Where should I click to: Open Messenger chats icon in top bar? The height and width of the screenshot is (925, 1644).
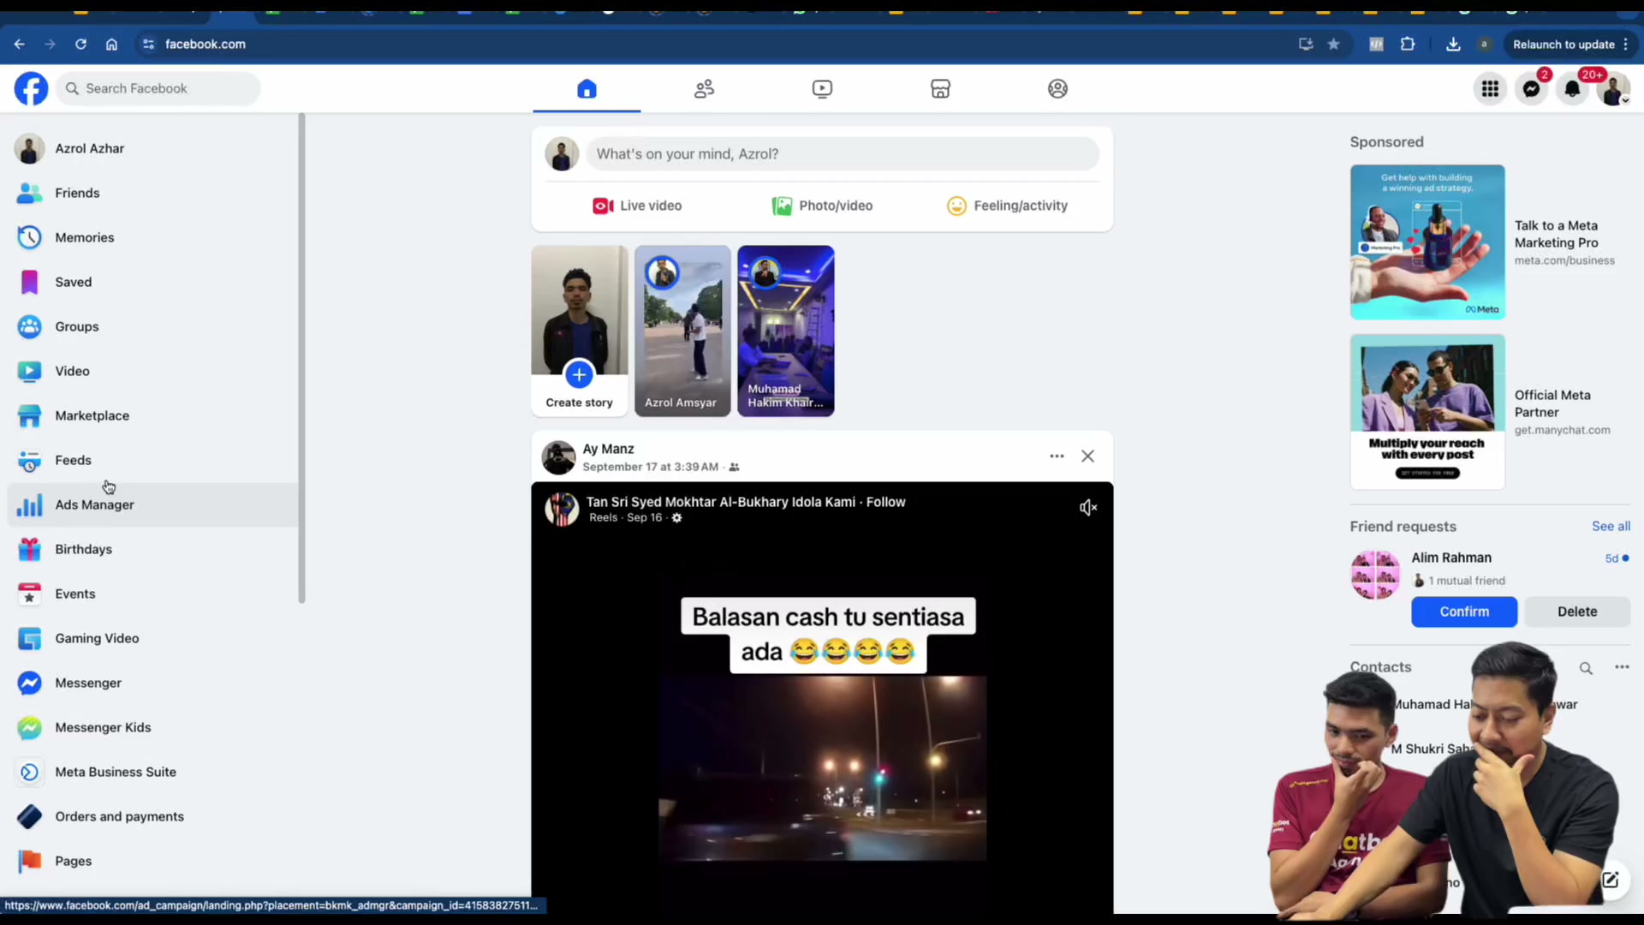[x=1531, y=88]
